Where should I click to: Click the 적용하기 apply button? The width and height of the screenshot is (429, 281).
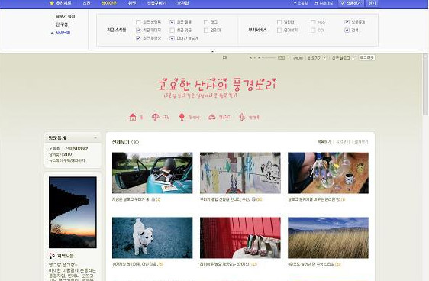351,3
